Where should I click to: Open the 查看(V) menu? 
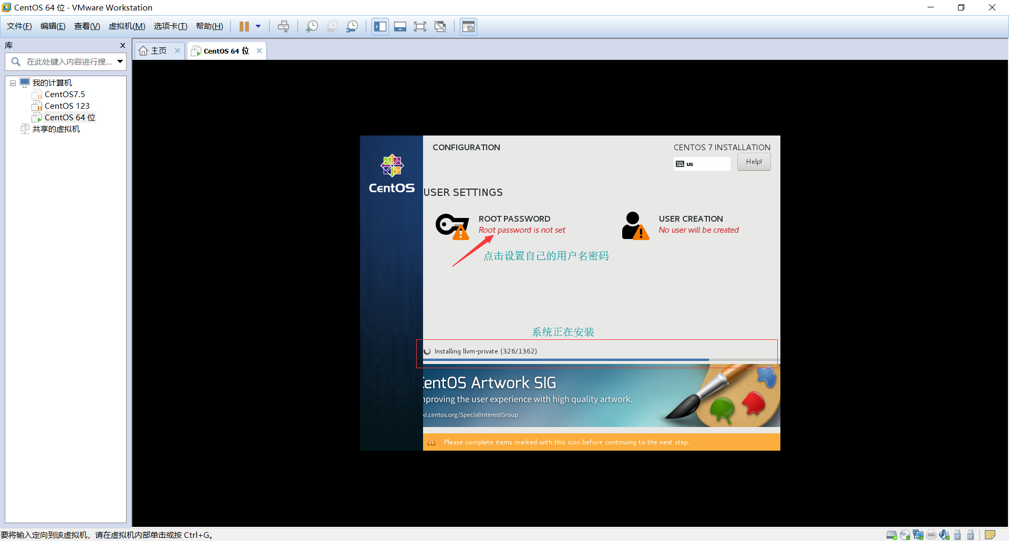(x=87, y=26)
